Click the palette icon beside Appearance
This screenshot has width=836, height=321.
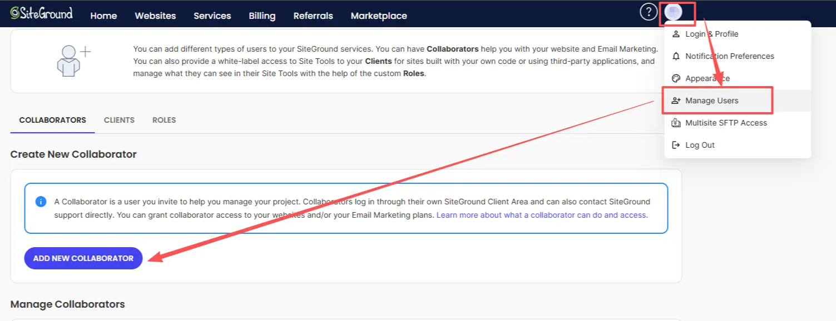pyautogui.click(x=676, y=78)
